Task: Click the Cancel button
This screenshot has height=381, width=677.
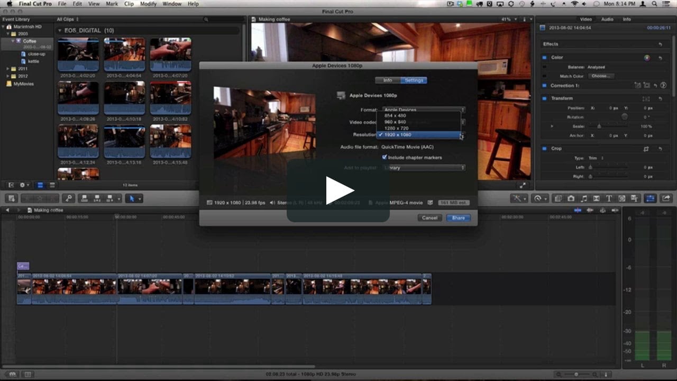Action: 429,218
